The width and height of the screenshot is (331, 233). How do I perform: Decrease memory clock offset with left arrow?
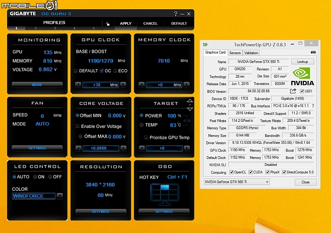point(142,85)
